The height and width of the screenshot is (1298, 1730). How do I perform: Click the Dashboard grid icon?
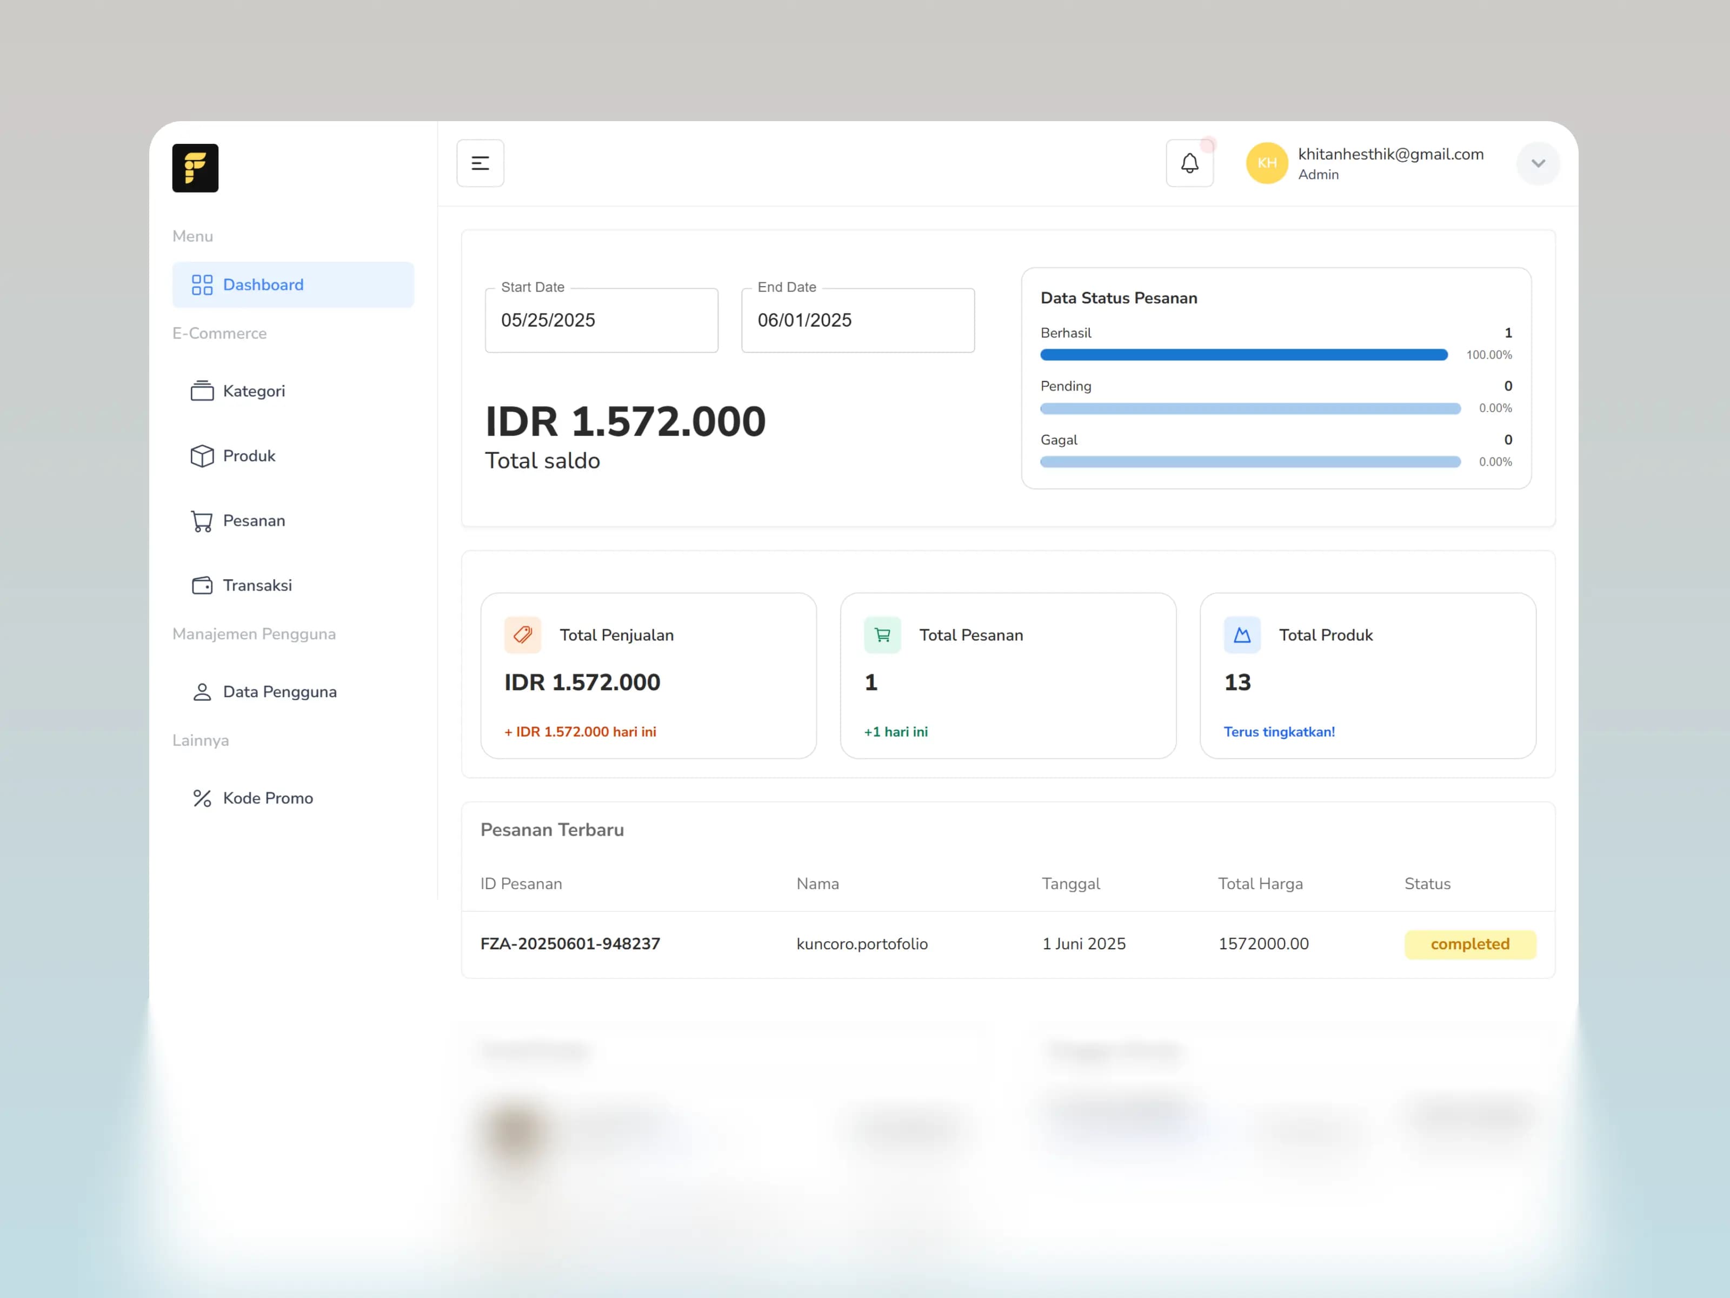coord(202,285)
